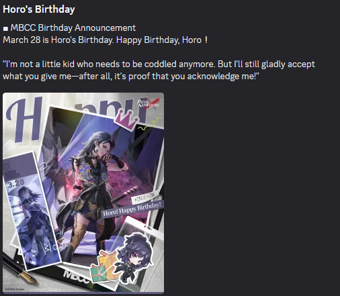Screen dimensions: 340x296
Task: Click the purple crown sticker in image
Action: pyautogui.click(x=126, y=119)
